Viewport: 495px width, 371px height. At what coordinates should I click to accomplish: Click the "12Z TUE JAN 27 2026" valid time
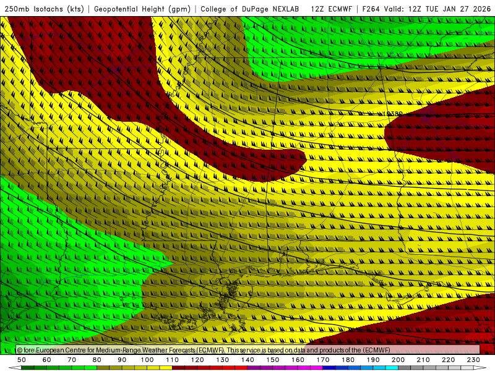click(x=450, y=9)
